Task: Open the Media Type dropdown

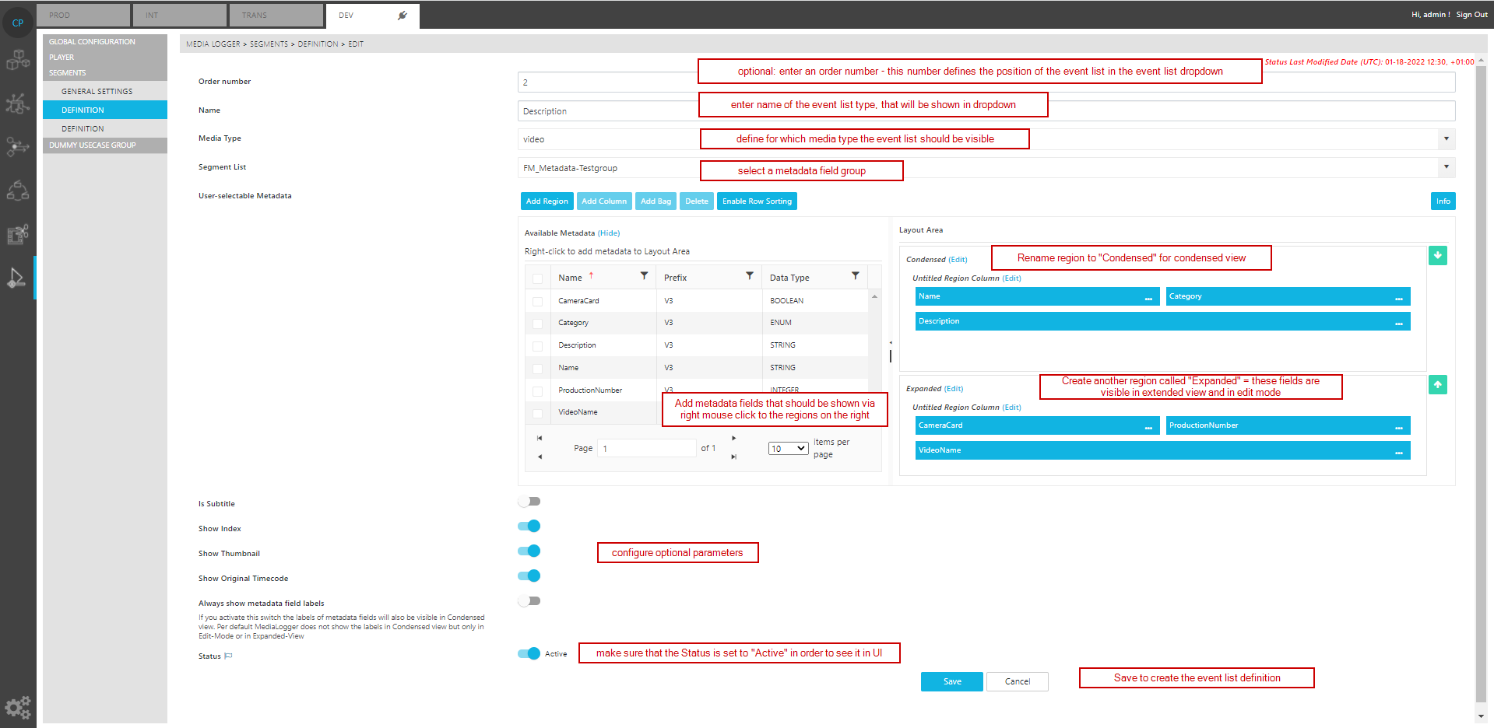Action: 1446,139
